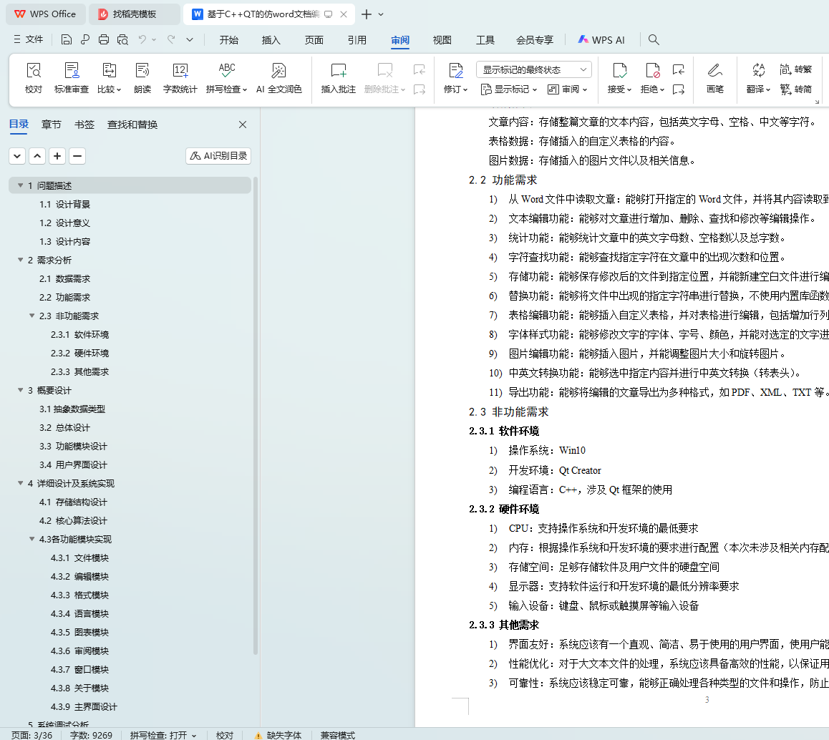Reject changes with 拒绝 button
Screen dimensions: 829x740
pyautogui.click(x=652, y=78)
